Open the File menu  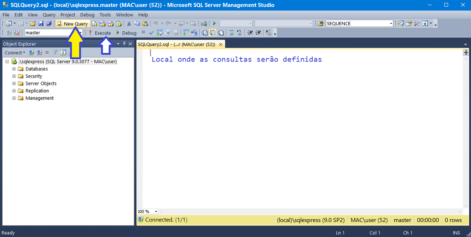click(x=6, y=15)
